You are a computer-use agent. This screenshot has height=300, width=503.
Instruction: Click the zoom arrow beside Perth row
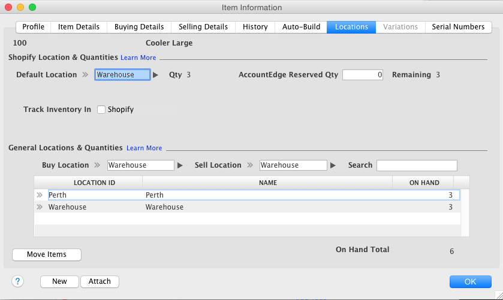[x=40, y=195]
